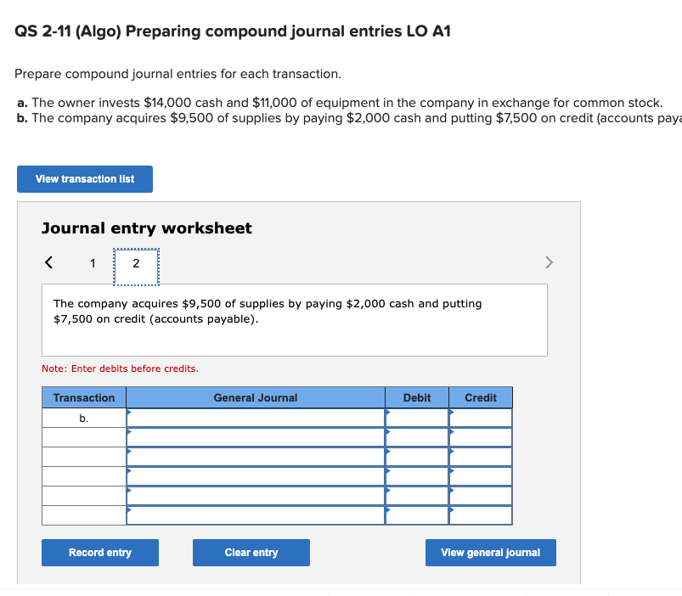Click the Credit field on the last row
The height and width of the screenshot is (596, 682).
point(480,514)
